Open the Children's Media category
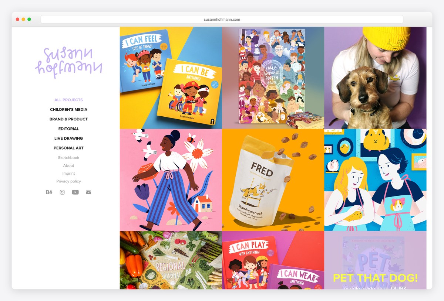Image resolution: width=444 pixels, height=301 pixels. pyautogui.click(x=68, y=109)
